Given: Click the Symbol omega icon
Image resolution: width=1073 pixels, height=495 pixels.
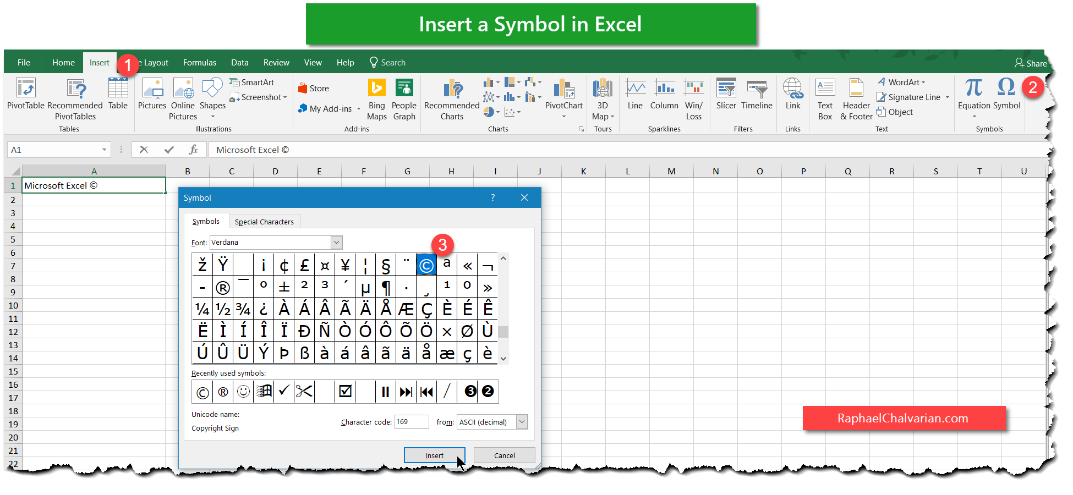Looking at the screenshot, I should [x=1006, y=87].
